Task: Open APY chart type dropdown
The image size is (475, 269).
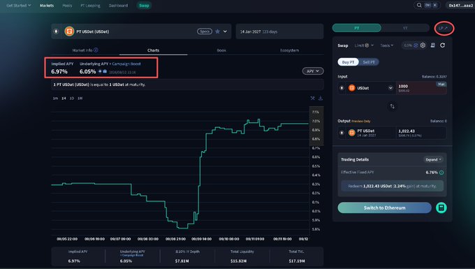Action: 313,71
